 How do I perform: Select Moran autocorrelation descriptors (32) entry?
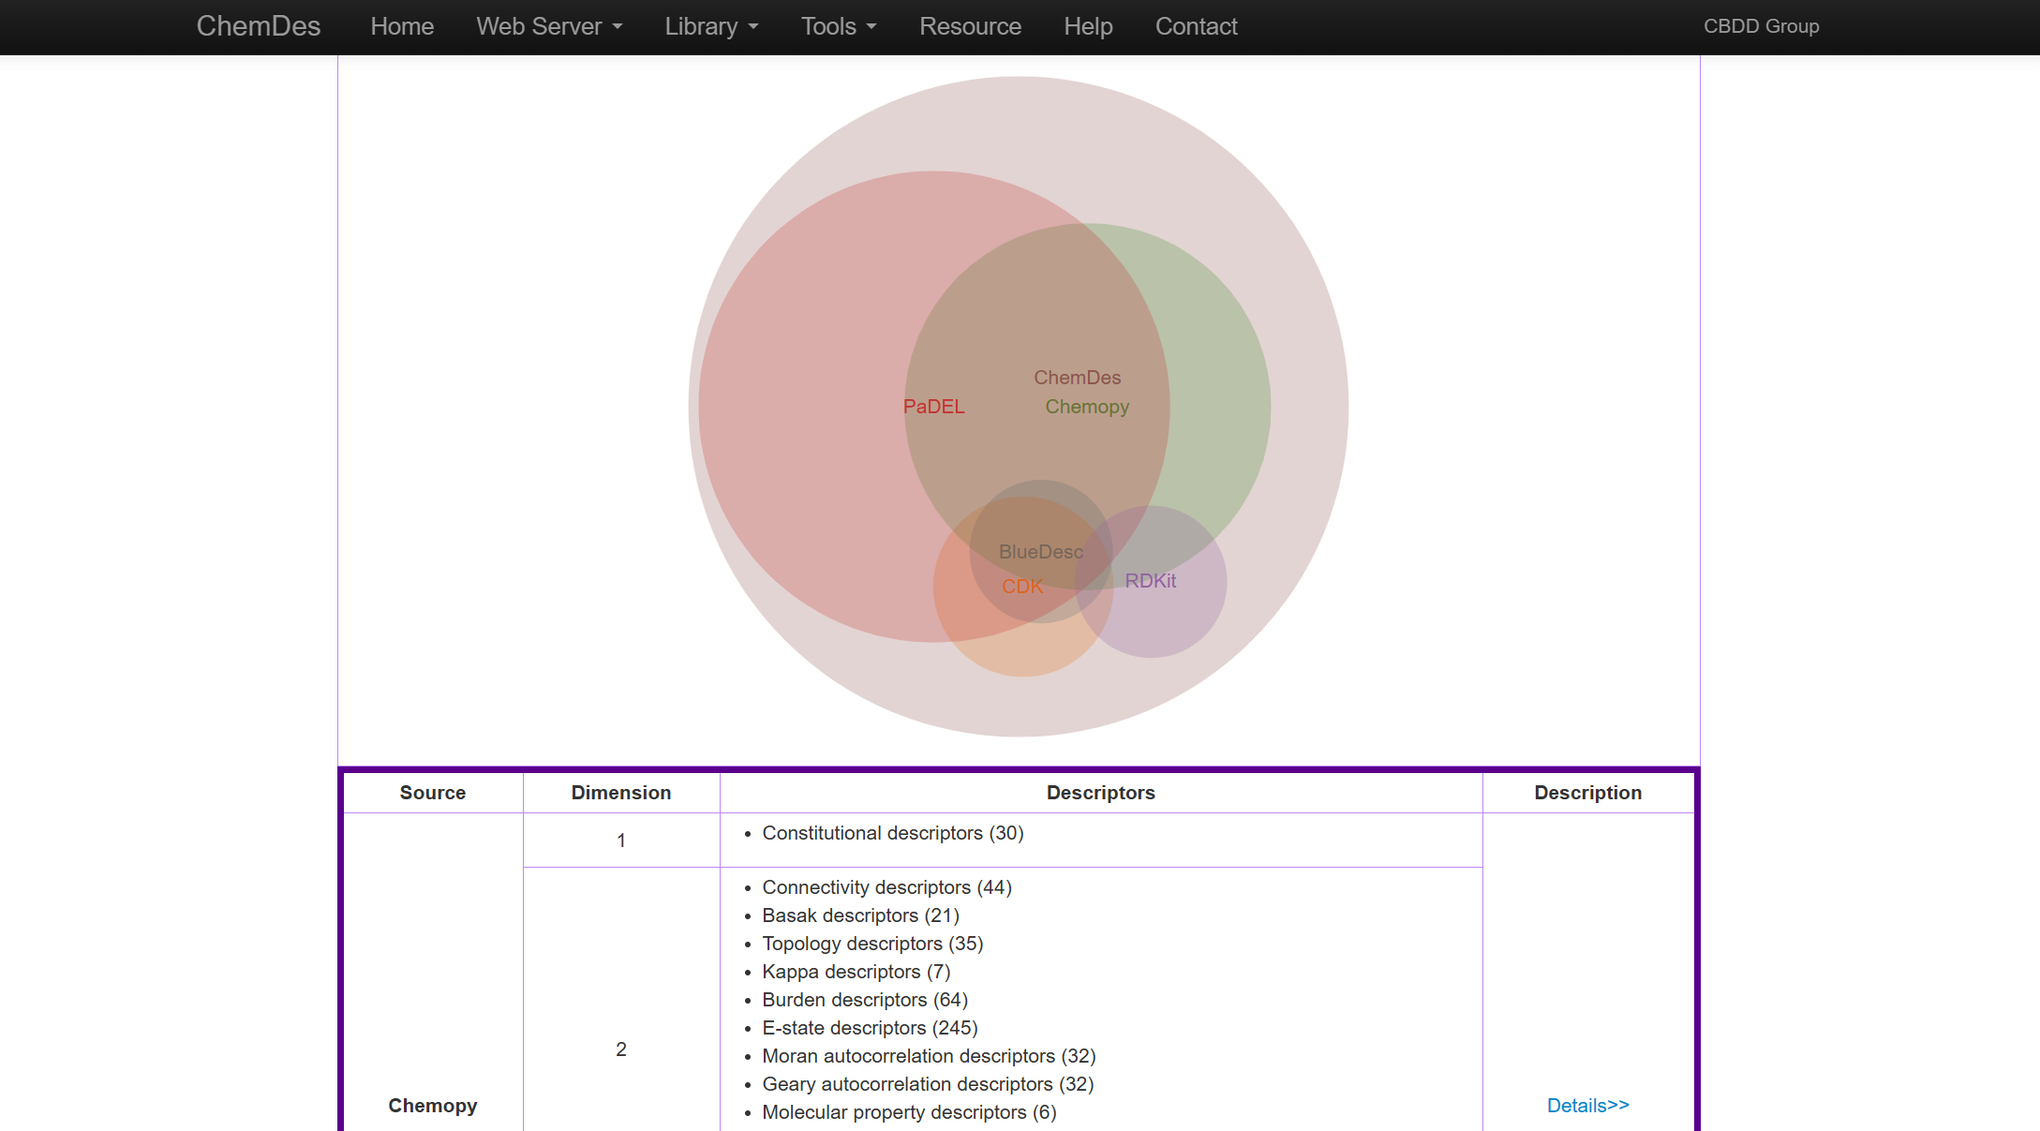pyautogui.click(x=929, y=1056)
